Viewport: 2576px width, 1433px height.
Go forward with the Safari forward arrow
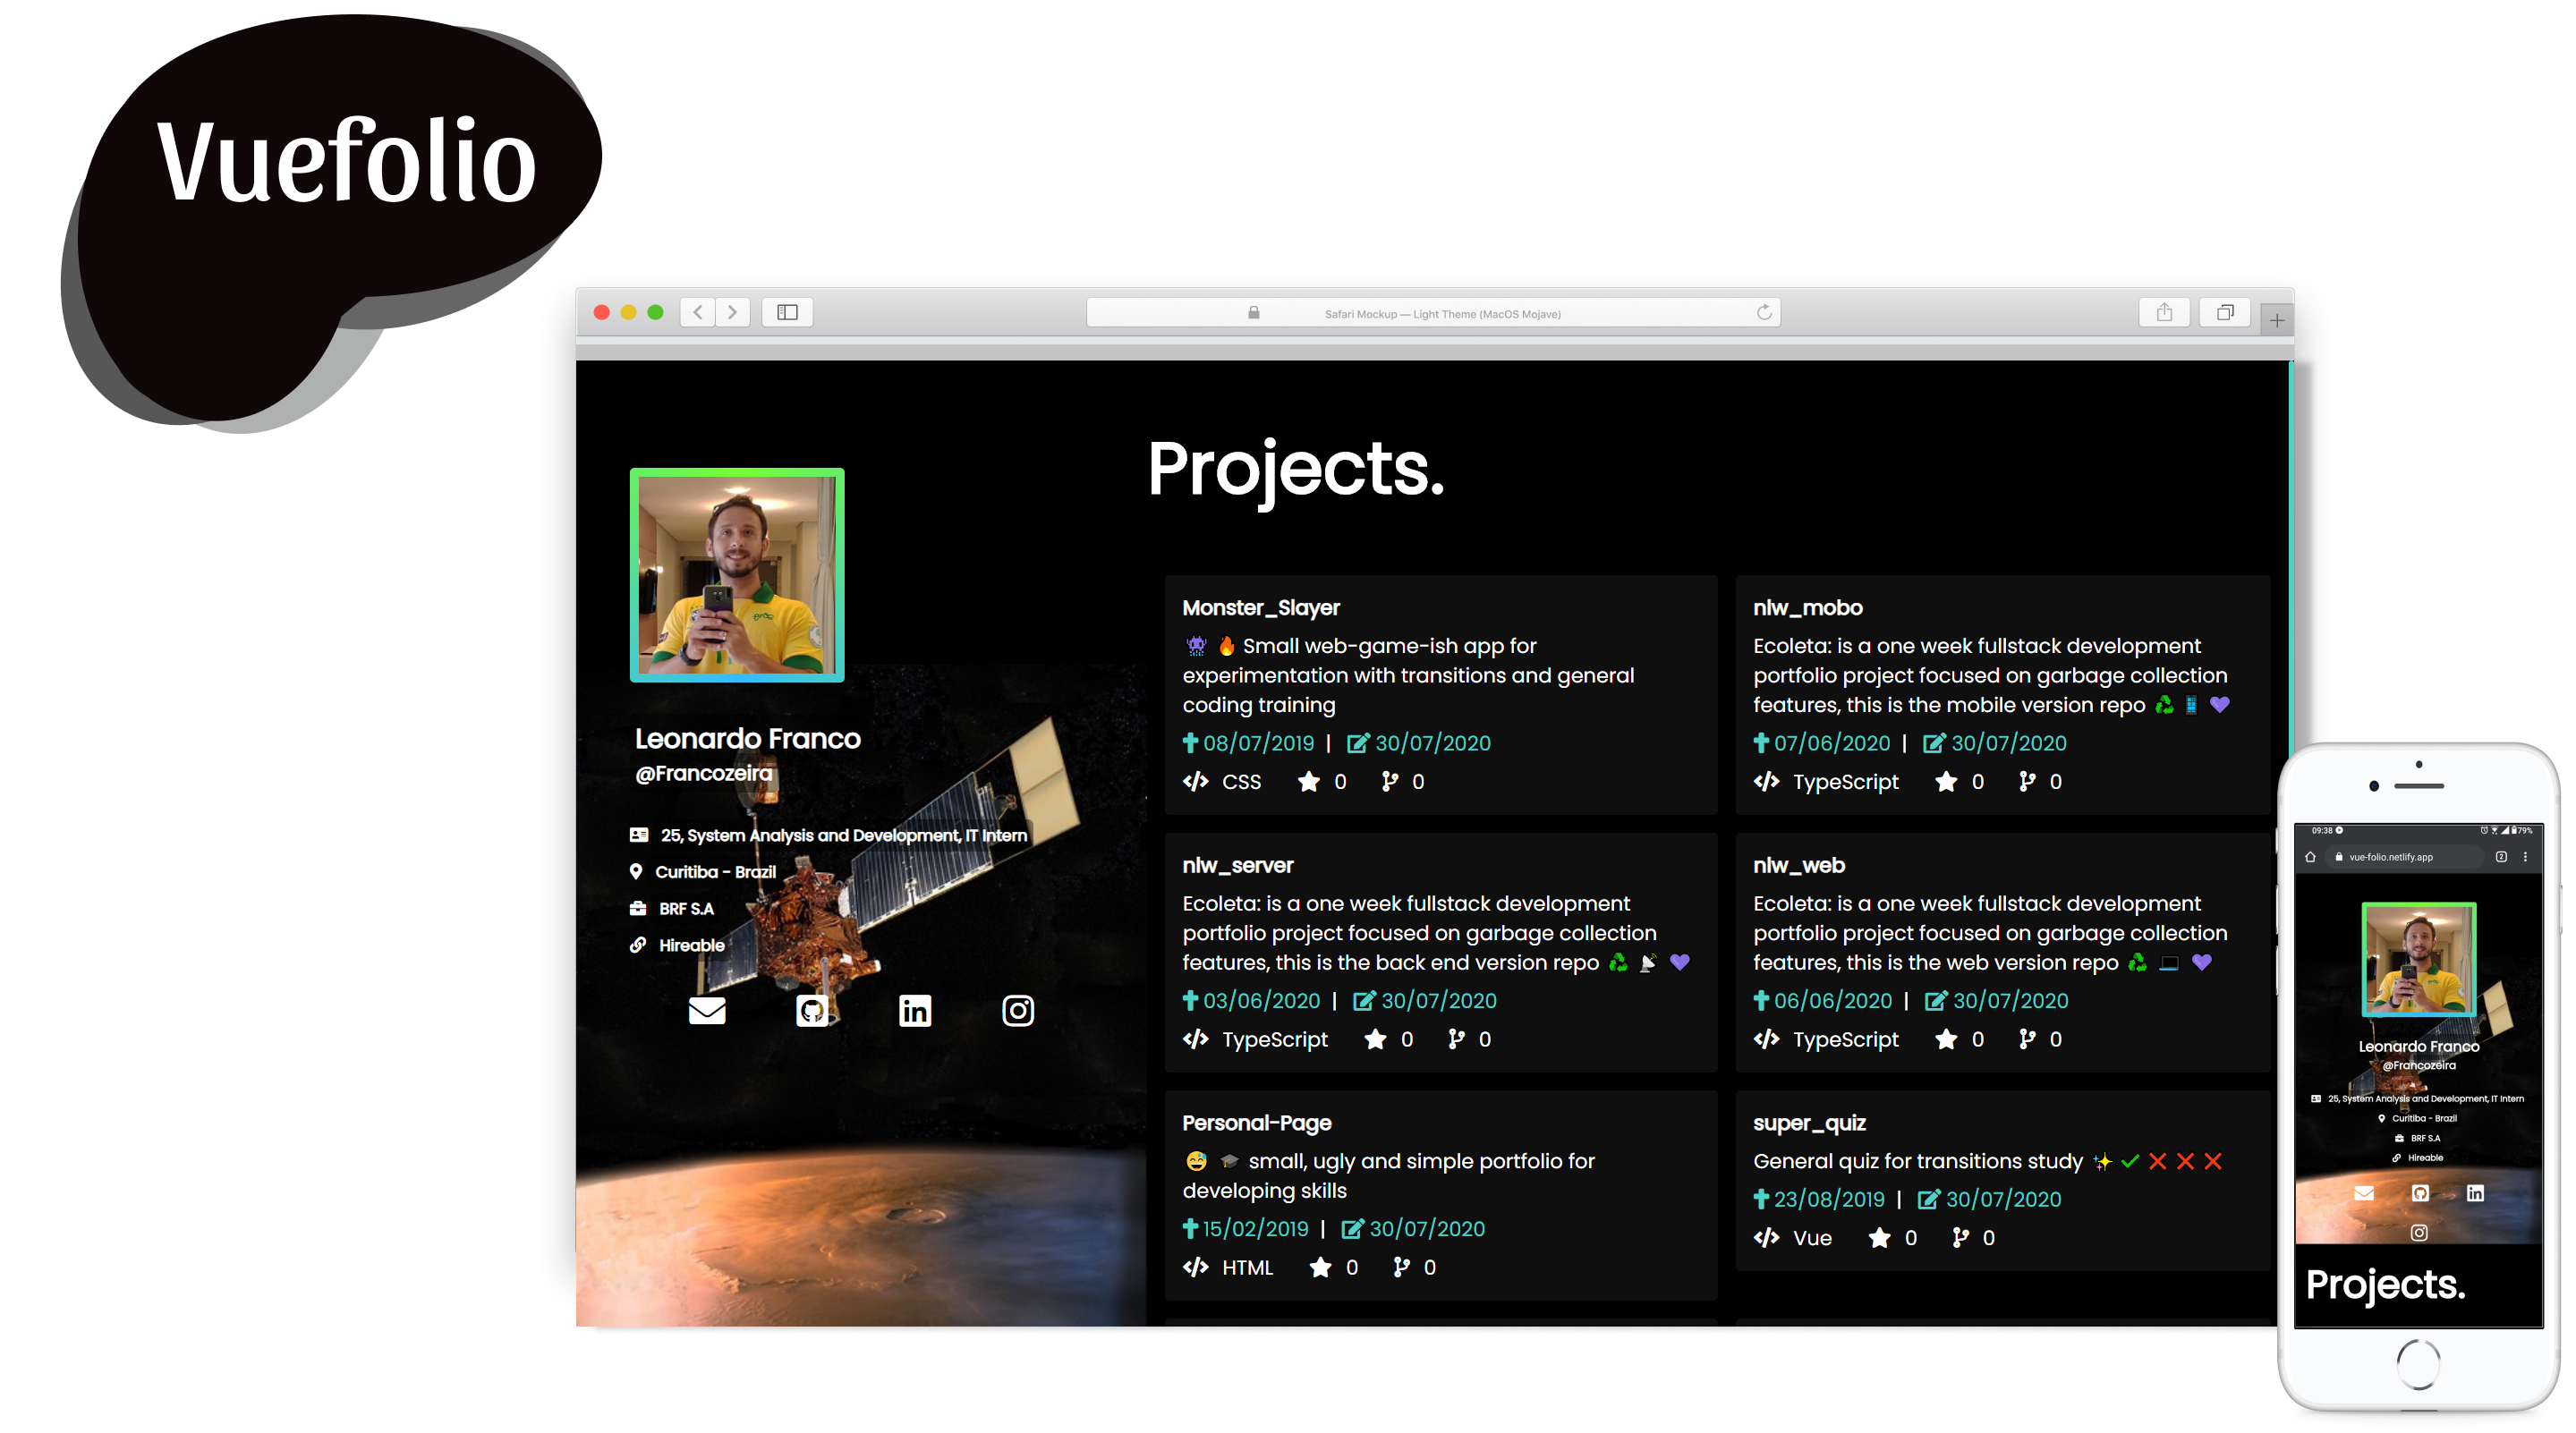tap(732, 312)
